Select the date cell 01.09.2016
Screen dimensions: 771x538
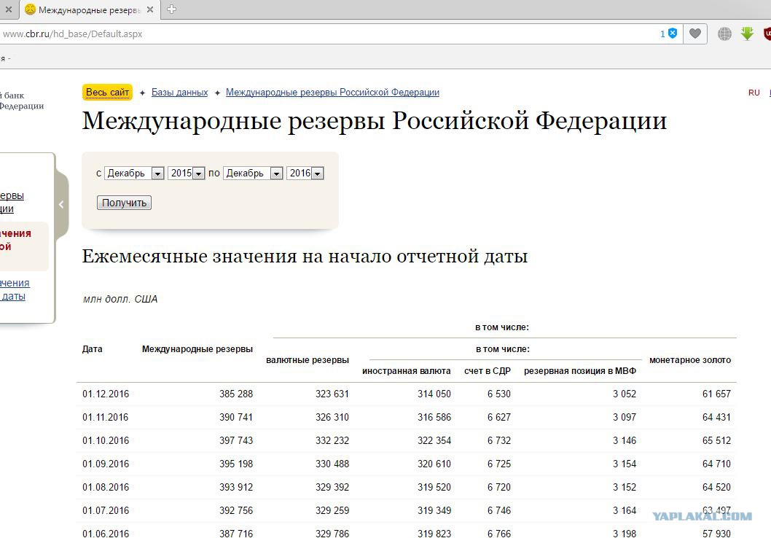(x=106, y=464)
